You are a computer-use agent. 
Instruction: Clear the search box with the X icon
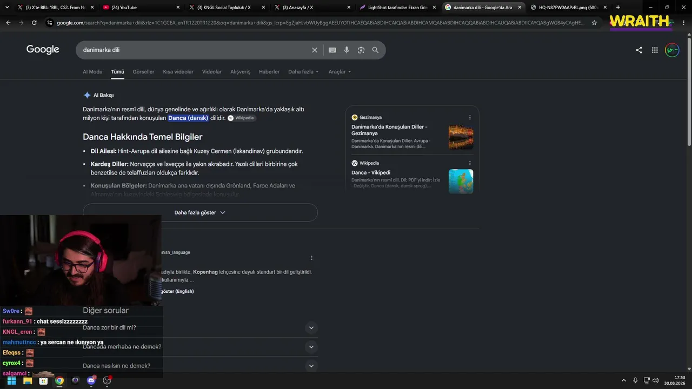point(315,50)
